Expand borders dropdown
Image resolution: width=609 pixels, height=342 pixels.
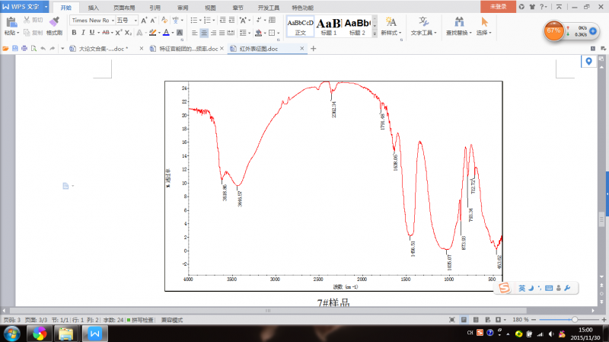click(279, 33)
